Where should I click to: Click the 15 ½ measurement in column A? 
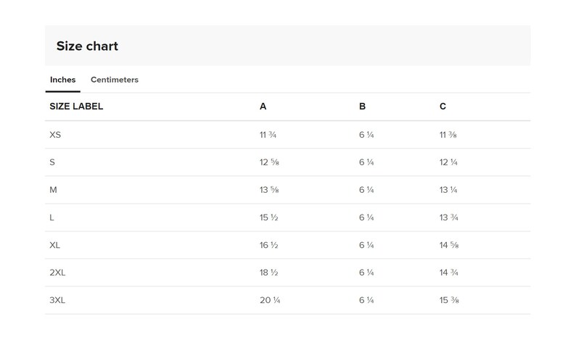(269, 217)
